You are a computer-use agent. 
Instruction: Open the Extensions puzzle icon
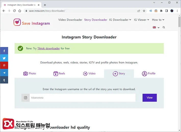coord(161,11)
